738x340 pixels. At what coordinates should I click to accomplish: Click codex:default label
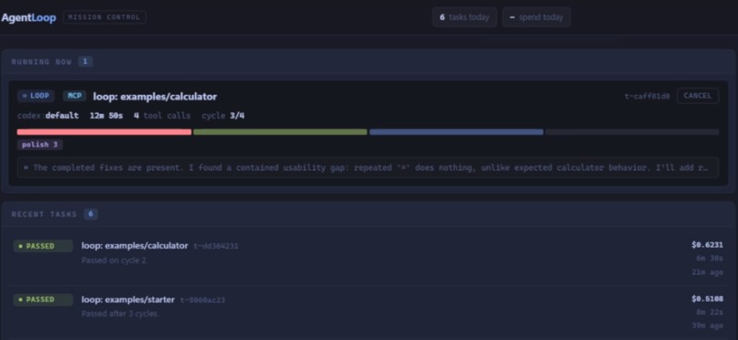click(48, 115)
